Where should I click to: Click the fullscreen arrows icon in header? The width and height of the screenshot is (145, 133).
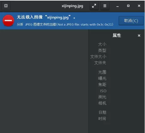(94, 6)
